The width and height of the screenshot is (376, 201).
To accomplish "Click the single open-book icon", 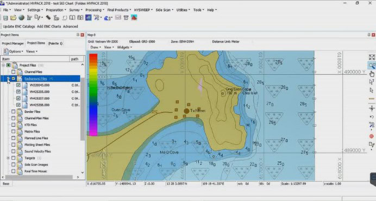I will [72, 18].
